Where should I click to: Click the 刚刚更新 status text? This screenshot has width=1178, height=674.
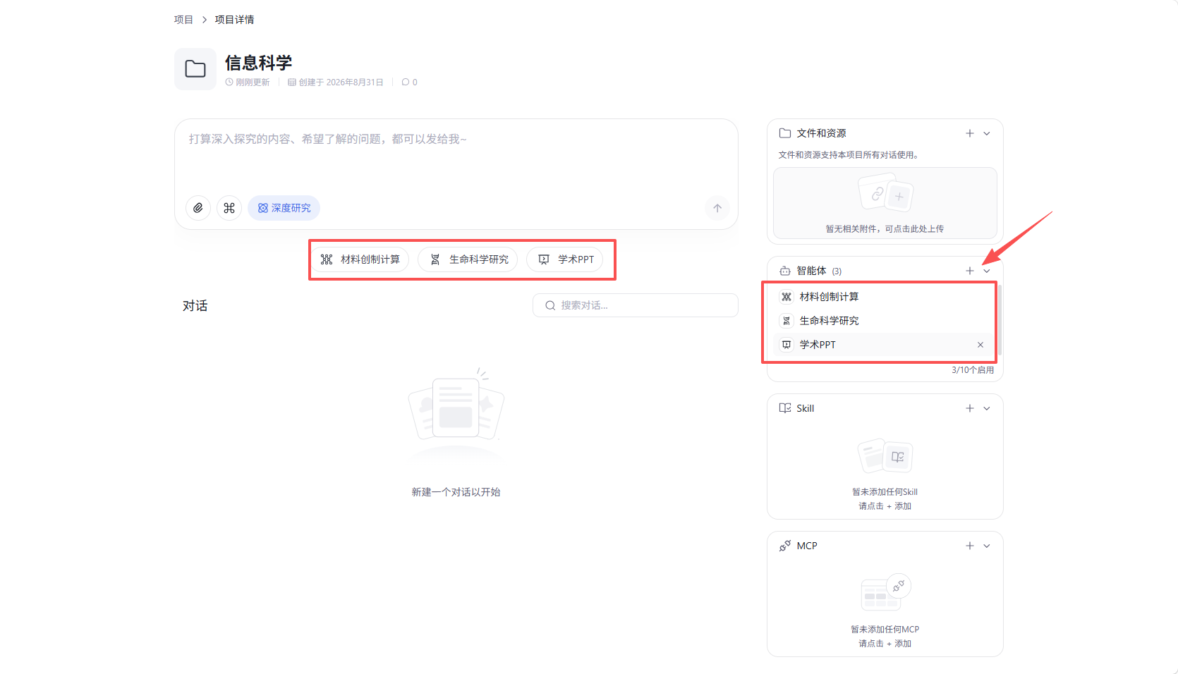tap(253, 82)
